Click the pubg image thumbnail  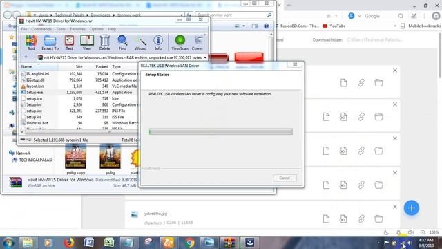pyautogui.click(x=110, y=159)
